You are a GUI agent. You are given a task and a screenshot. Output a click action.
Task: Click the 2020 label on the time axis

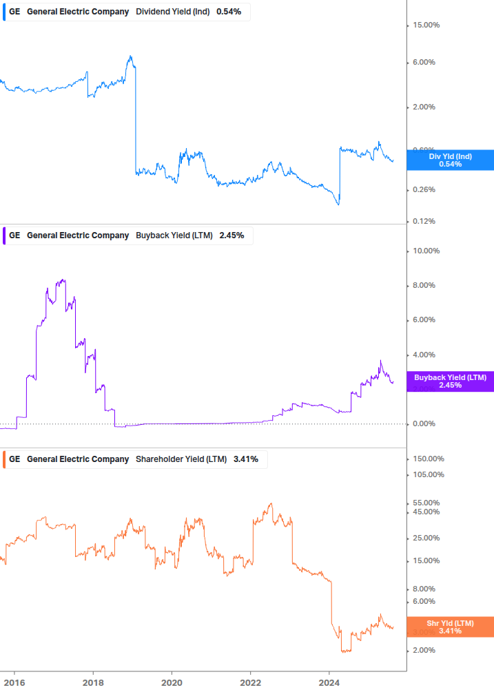coord(172,683)
